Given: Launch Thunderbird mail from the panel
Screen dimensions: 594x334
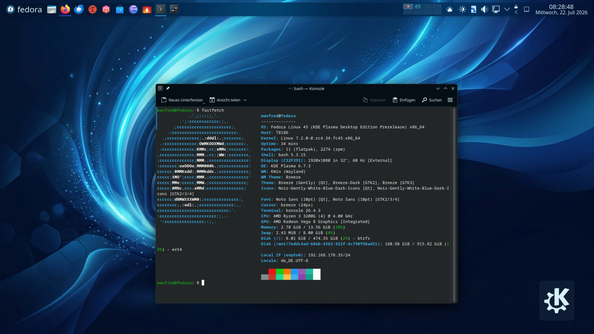Looking at the screenshot, I should click(79, 9).
